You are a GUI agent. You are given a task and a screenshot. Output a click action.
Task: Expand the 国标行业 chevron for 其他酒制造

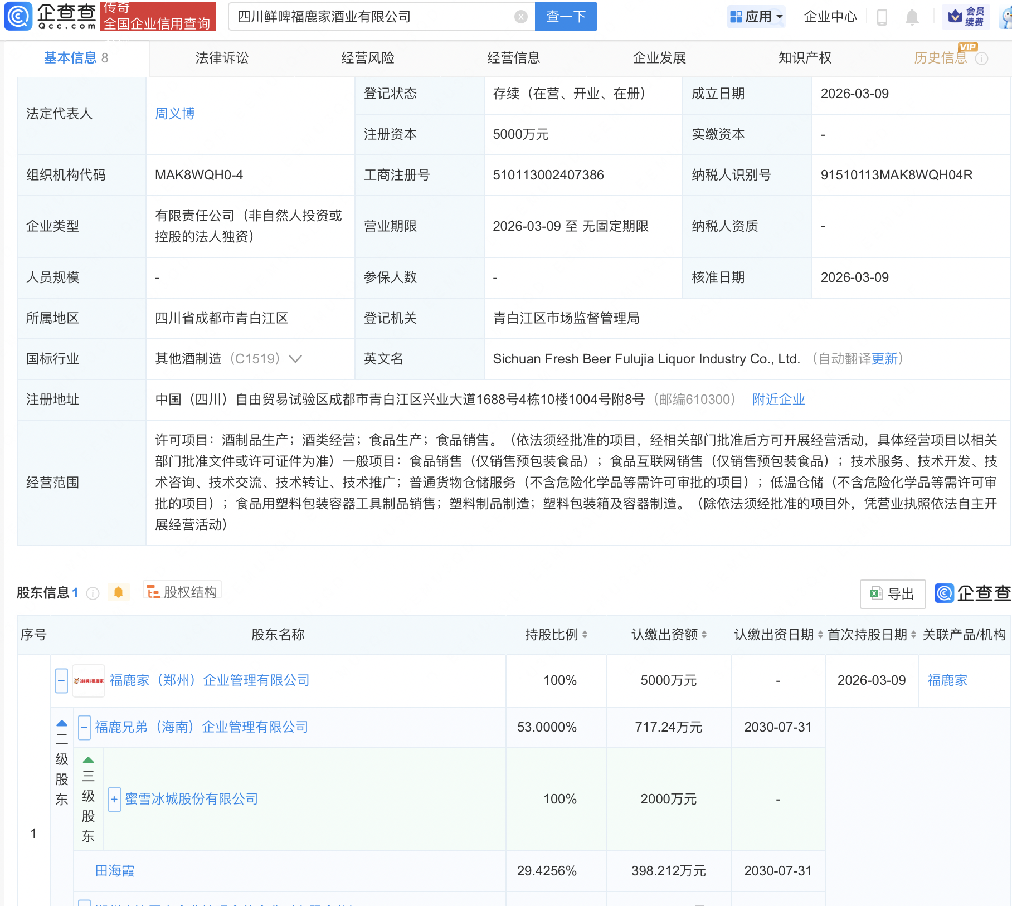[x=295, y=359]
